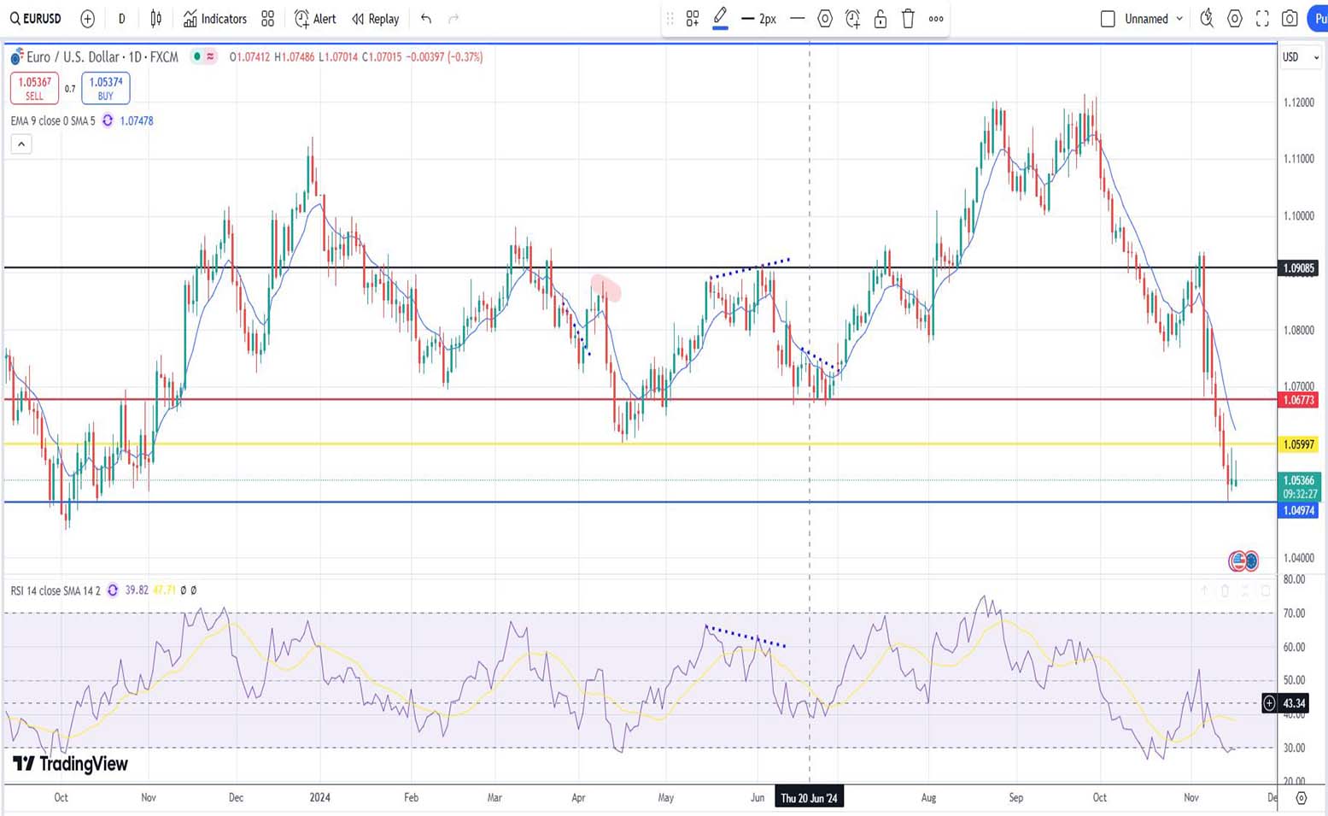Toggle the line color pencil tool

[x=720, y=17]
